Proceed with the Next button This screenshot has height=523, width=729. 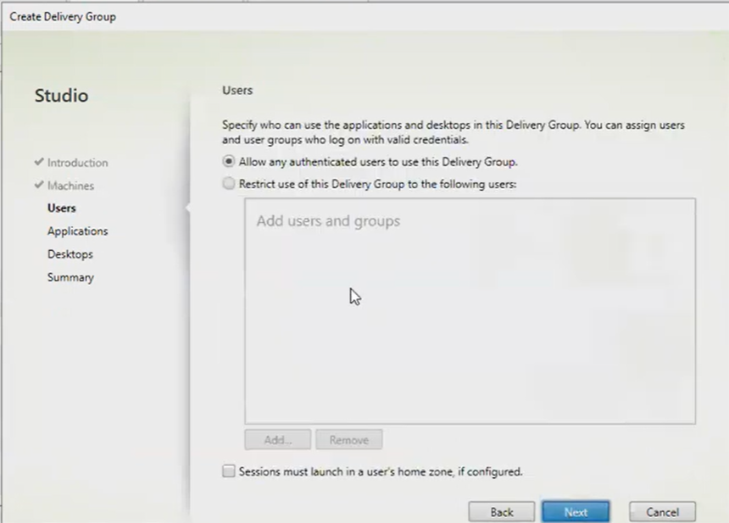pos(576,512)
